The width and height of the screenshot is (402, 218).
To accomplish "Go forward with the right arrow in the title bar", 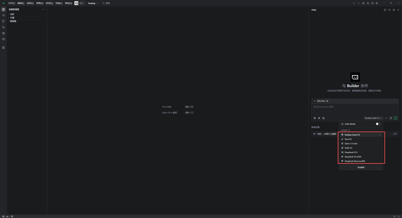I will (358, 3).
